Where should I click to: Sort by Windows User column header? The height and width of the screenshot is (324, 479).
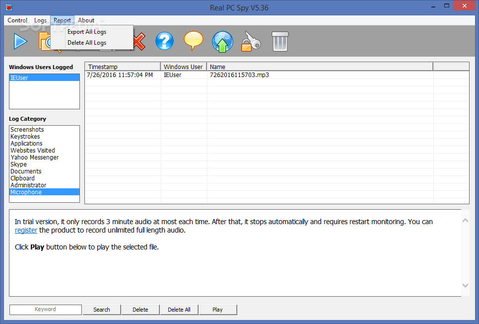(184, 67)
